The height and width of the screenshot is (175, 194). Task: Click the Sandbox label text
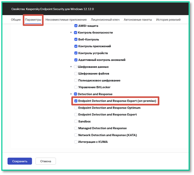click(84, 121)
